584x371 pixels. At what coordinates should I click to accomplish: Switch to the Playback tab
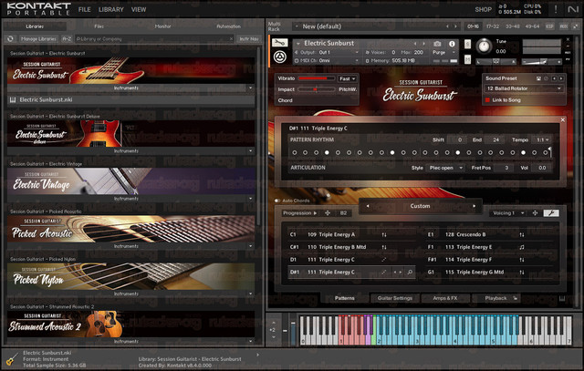tap(495, 298)
